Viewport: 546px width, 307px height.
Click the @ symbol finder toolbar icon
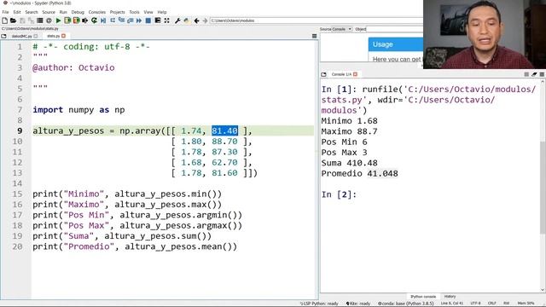pyautogui.click(x=49, y=20)
